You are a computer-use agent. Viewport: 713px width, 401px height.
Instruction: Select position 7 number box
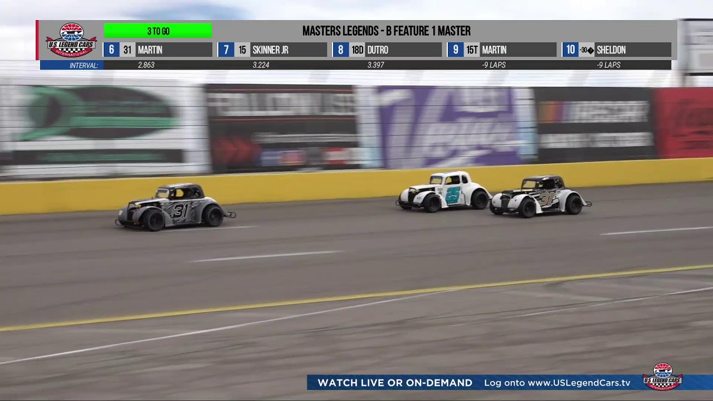coord(226,50)
